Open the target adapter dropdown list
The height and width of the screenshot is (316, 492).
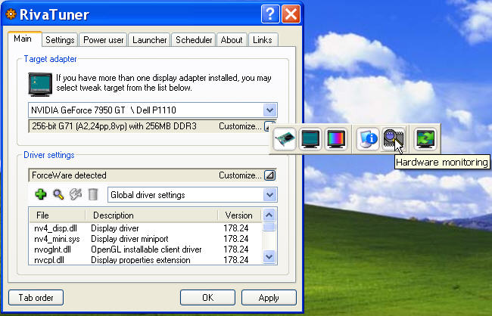pos(269,110)
